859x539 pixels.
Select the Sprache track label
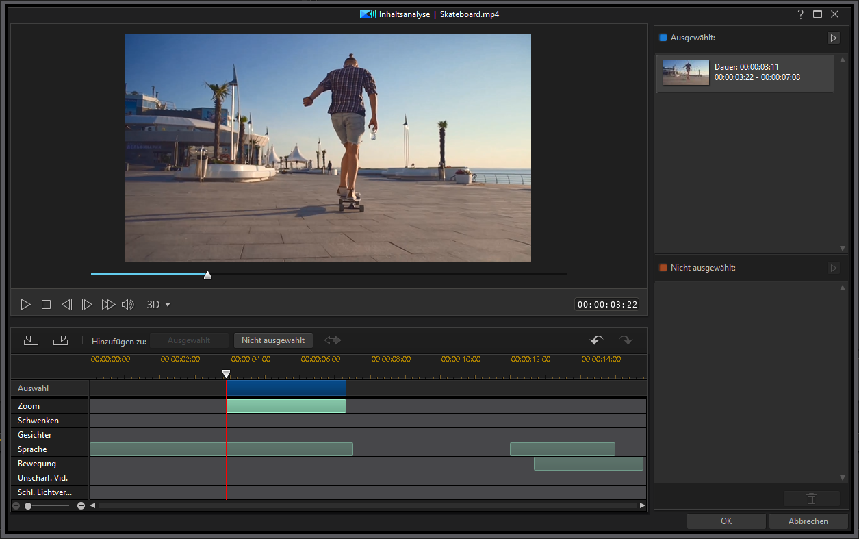(x=32, y=449)
